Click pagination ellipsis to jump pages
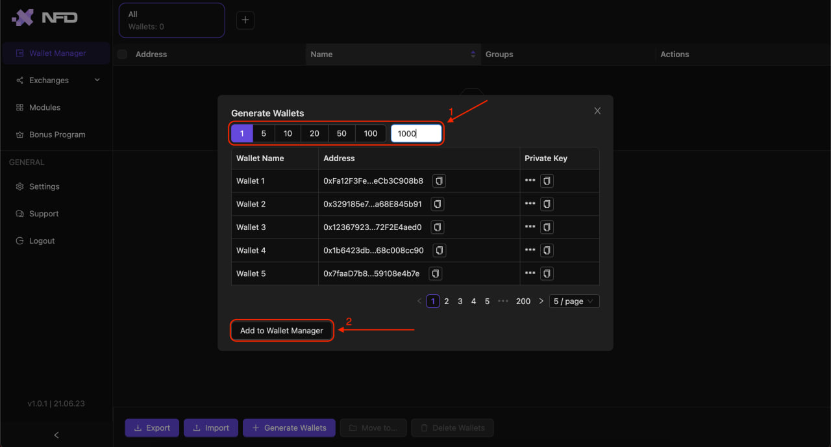 pyautogui.click(x=503, y=301)
